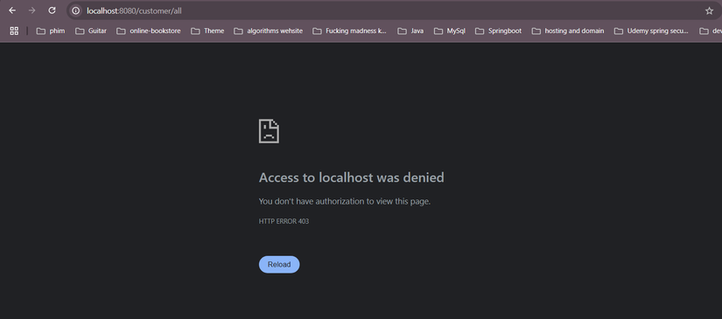
Task: Click 'You don't have authorization' message
Action: 345,201
